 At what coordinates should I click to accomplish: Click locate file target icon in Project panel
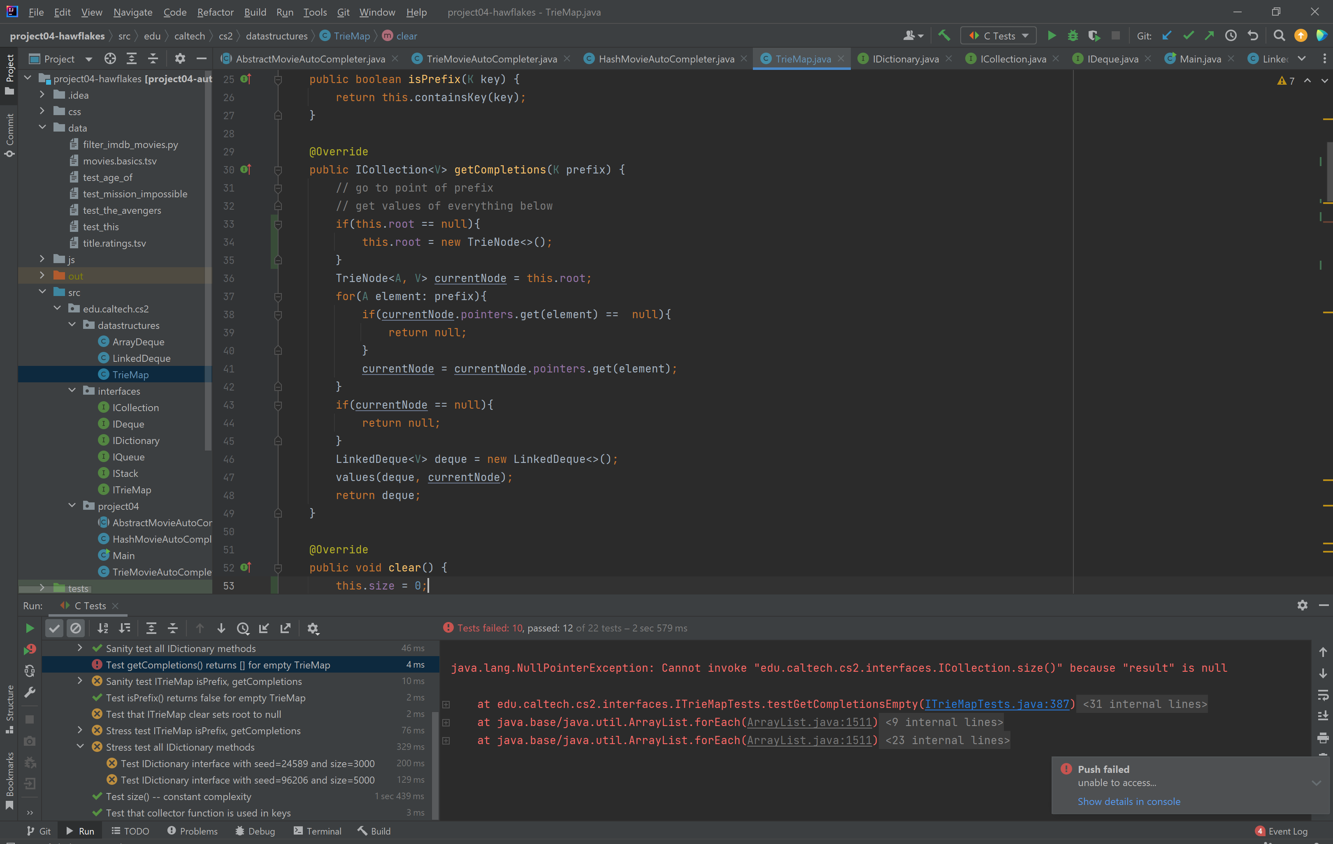click(x=110, y=59)
